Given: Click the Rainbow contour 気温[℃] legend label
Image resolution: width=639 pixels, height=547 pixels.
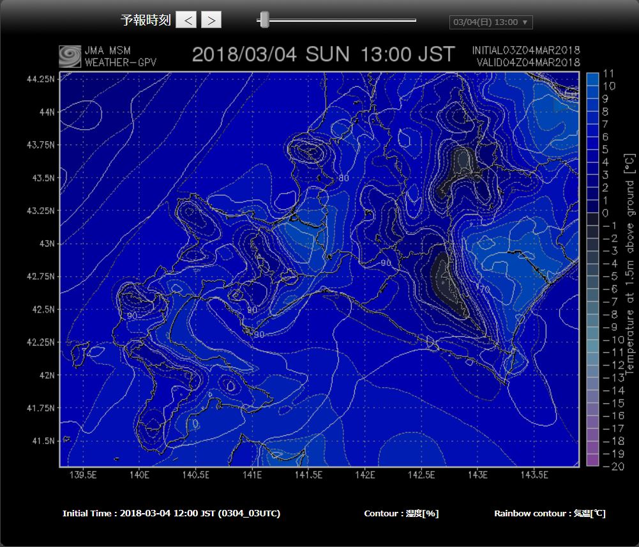Looking at the screenshot, I should [550, 514].
